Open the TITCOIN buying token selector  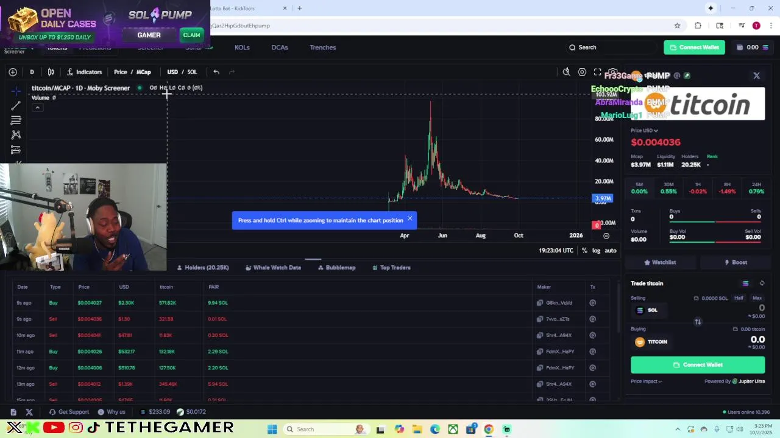651,342
